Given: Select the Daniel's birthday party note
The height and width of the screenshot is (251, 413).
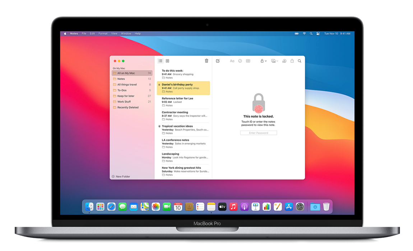Looking at the screenshot, I should [x=183, y=88].
